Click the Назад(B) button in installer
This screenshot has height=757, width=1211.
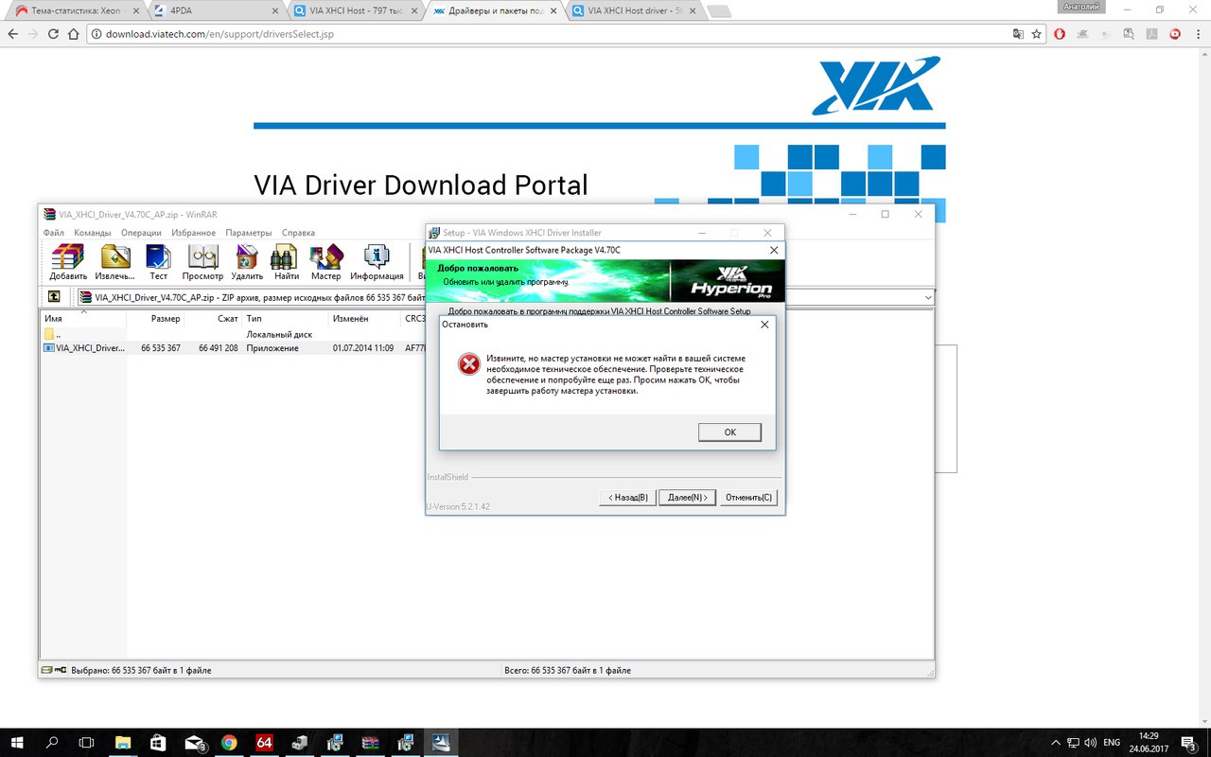[x=628, y=498]
